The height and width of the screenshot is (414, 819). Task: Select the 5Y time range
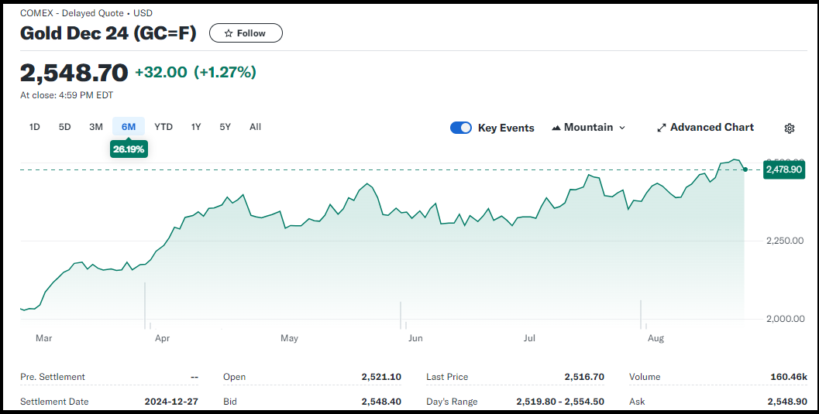[x=225, y=127]
